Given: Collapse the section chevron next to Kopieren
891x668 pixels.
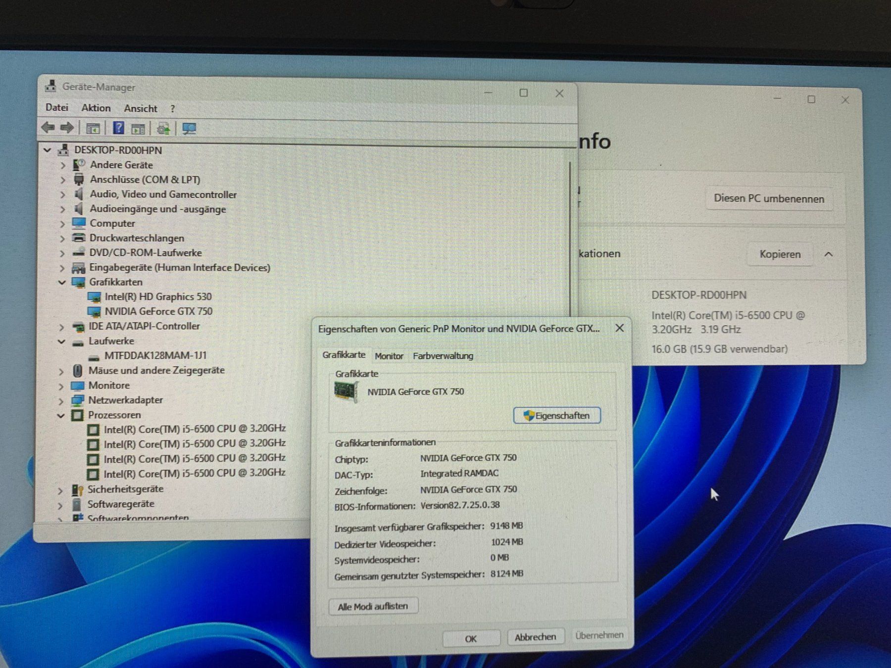Looking at the screenshot, I should click(x=829, y=254).
